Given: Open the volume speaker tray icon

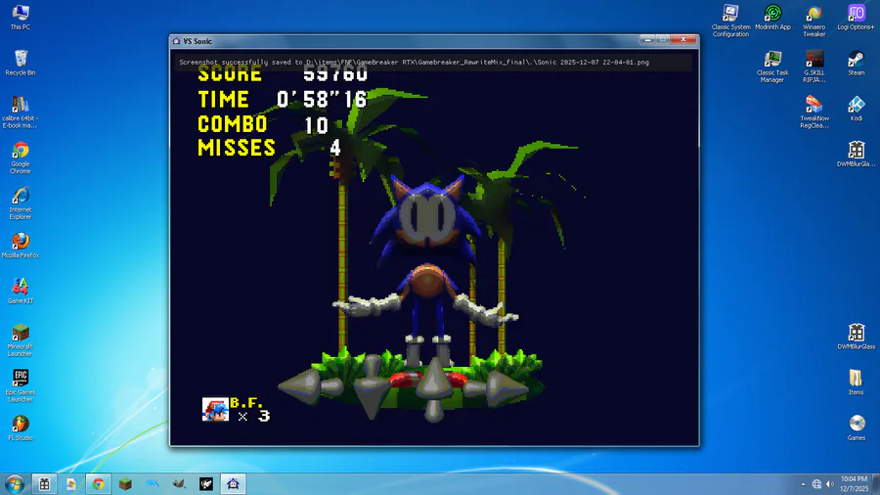Looking at the screenshot, I should click(x=830, y=484).
